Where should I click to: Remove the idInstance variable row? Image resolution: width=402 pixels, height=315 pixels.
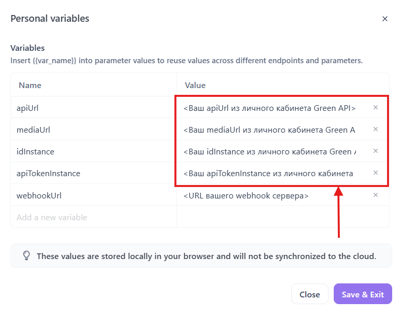(376, 151)
